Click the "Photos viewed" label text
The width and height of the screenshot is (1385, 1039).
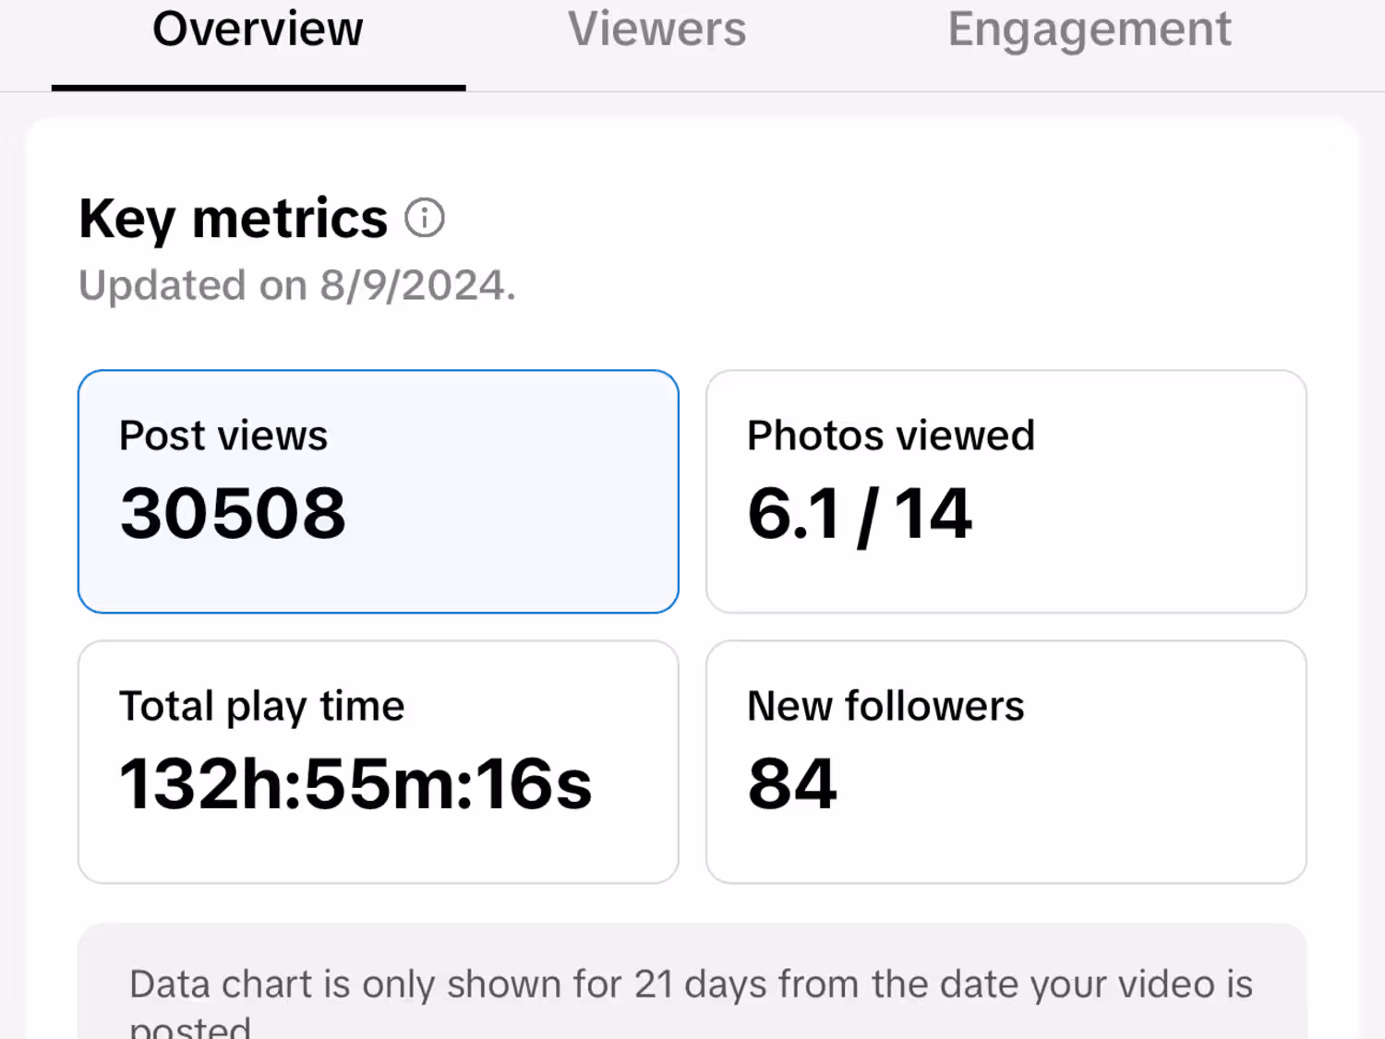(x=891, y=436)
